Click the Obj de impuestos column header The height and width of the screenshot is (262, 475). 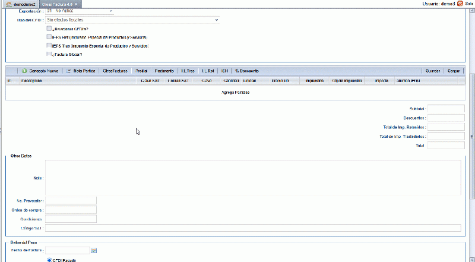(347, 81)
